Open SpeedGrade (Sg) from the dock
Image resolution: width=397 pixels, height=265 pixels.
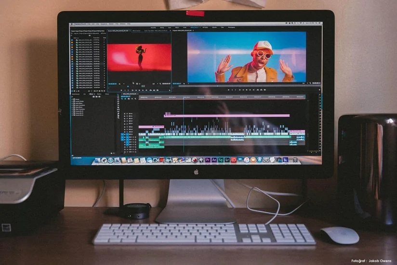(x=221, y=160)
